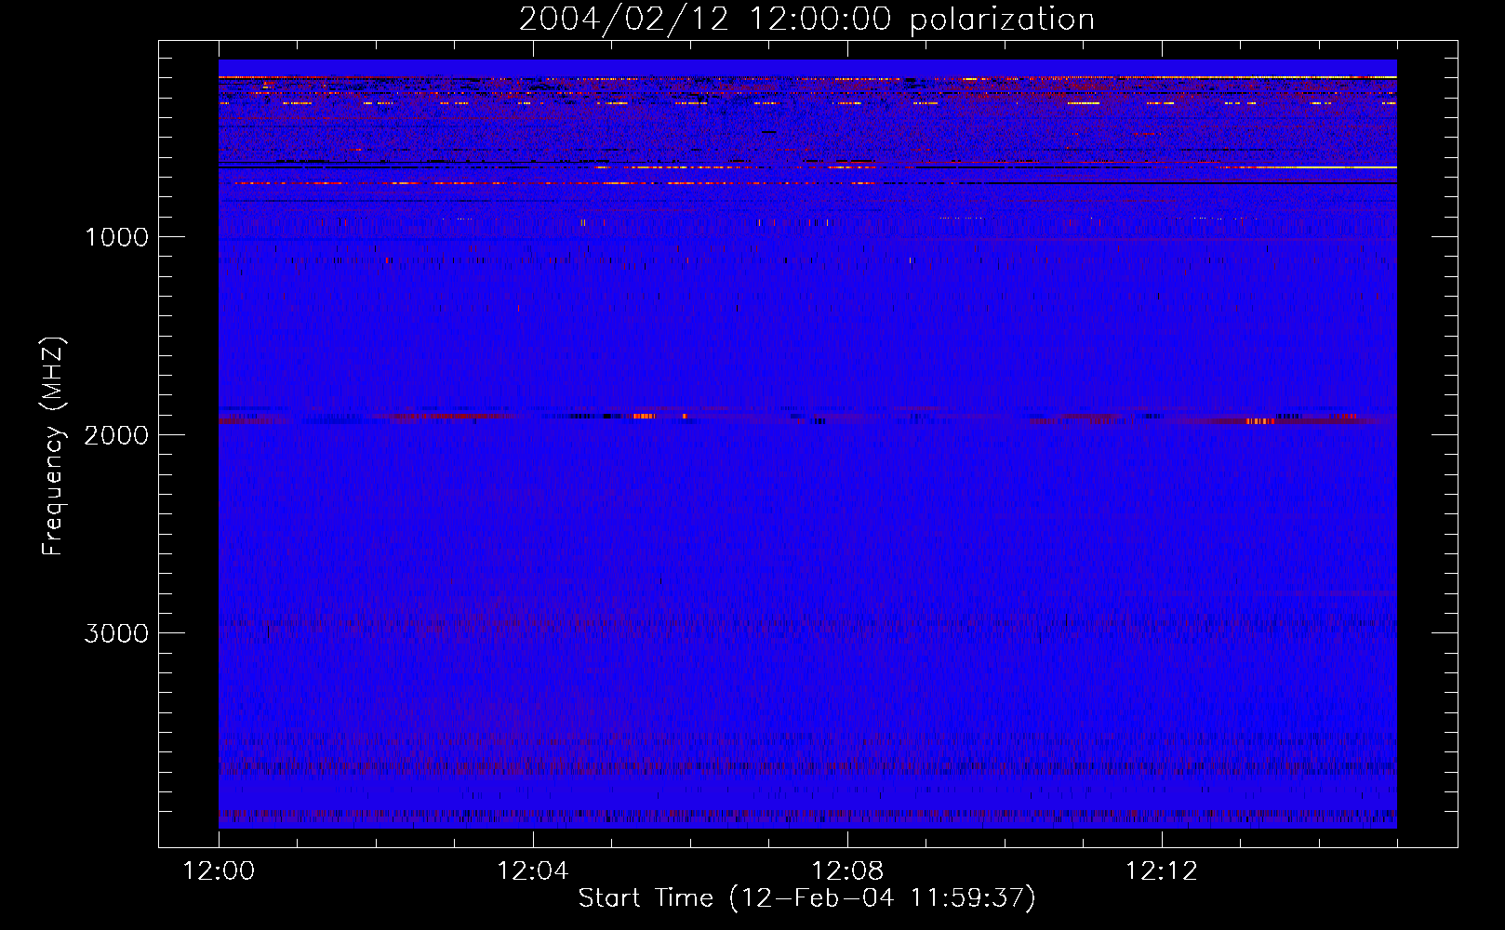
Task: Click the 12:04 time axis label
Action: pyautogui.click(x=533, y=871)
